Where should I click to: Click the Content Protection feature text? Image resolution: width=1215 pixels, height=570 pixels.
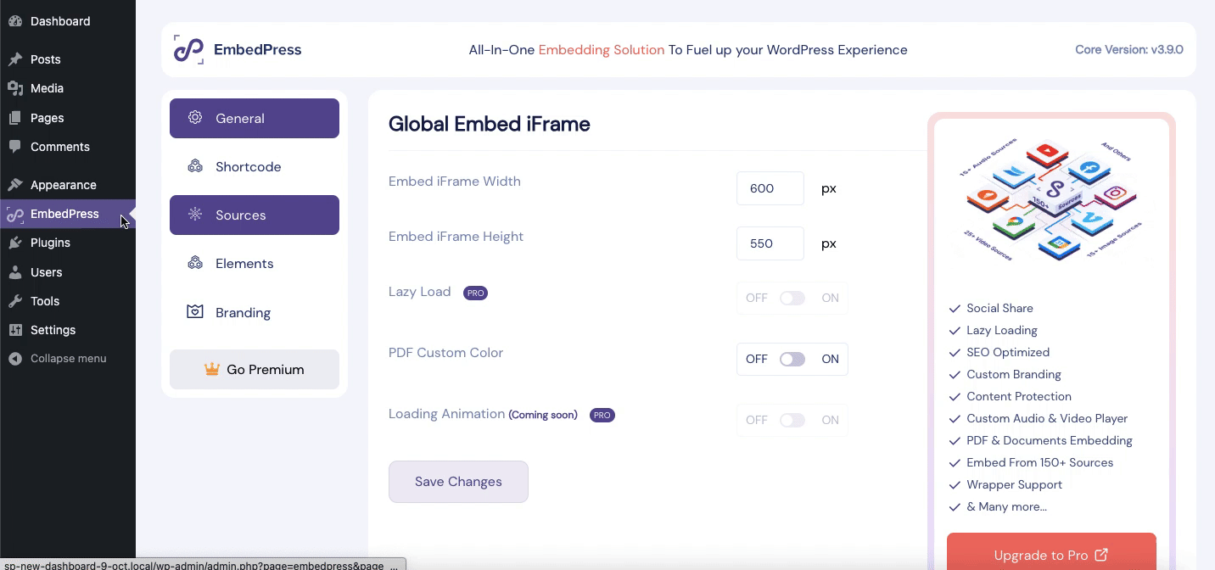point(1019,396)
